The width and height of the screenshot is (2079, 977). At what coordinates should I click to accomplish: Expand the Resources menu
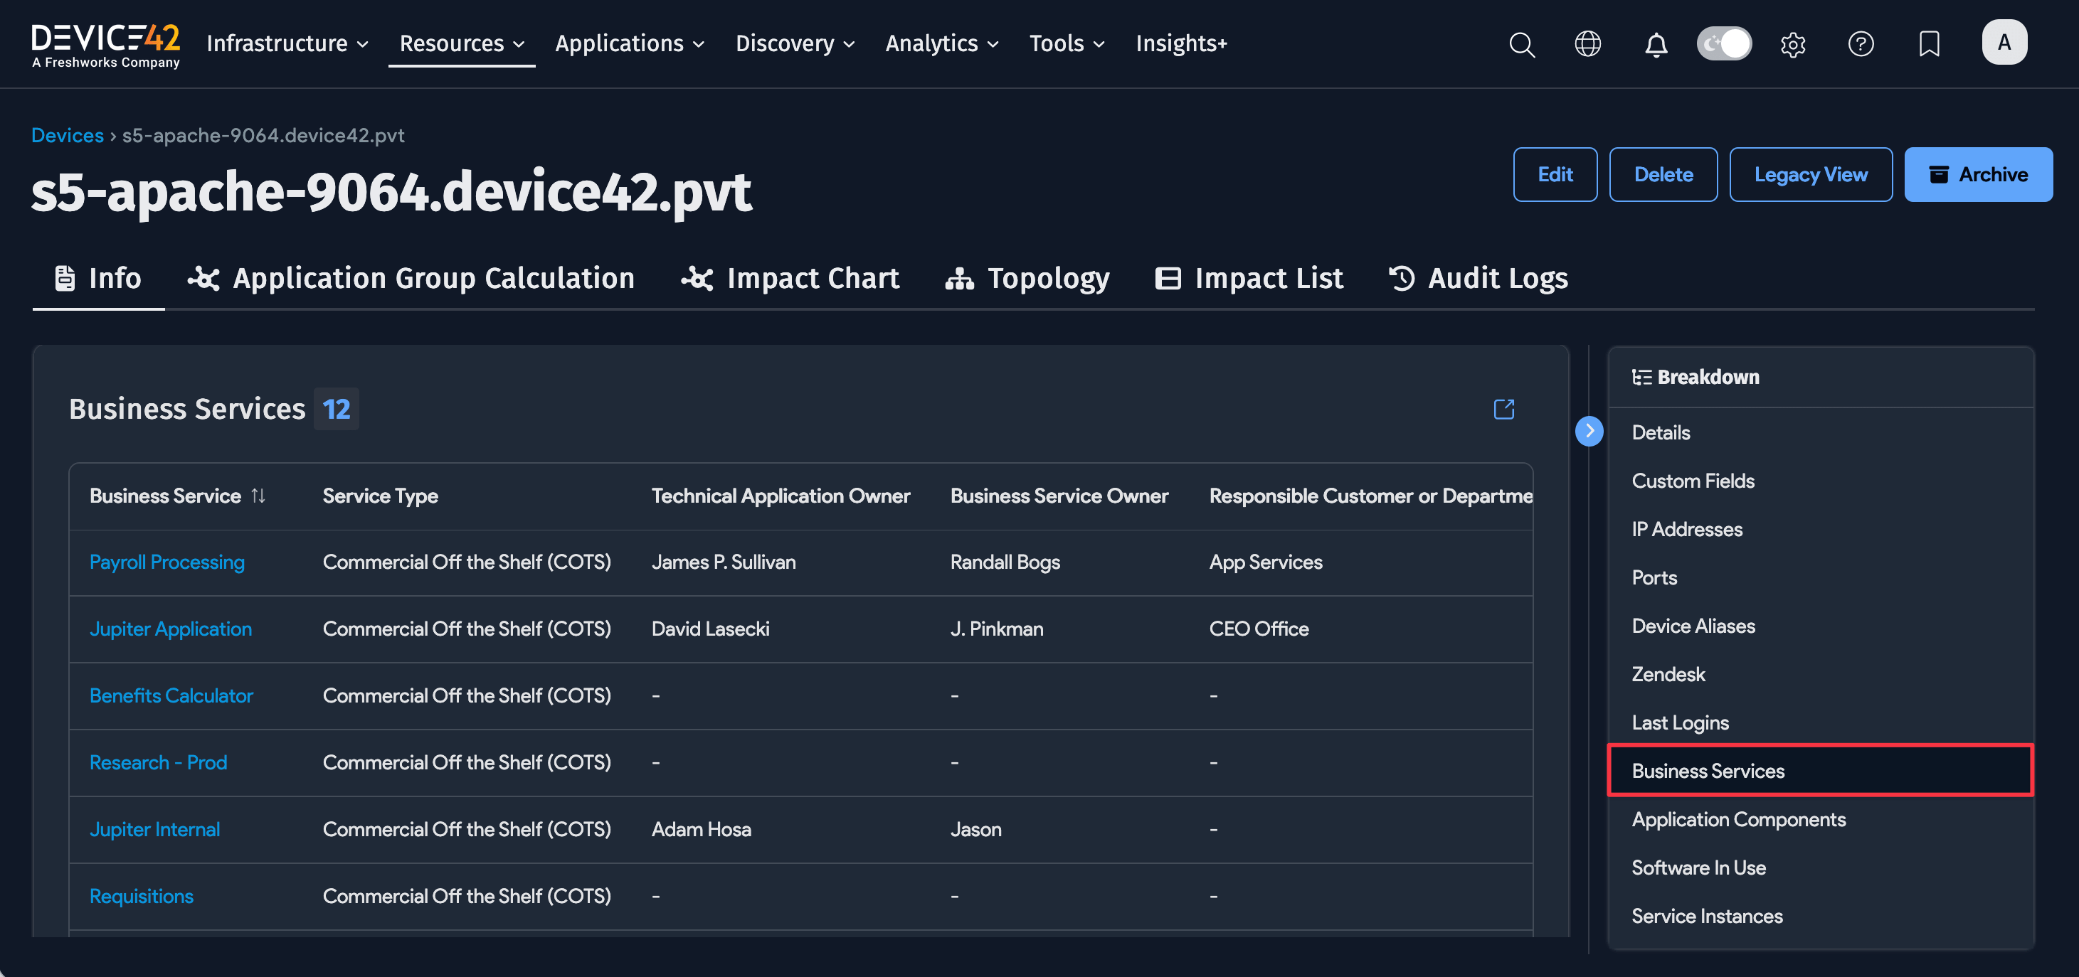(x=461, y=43)
